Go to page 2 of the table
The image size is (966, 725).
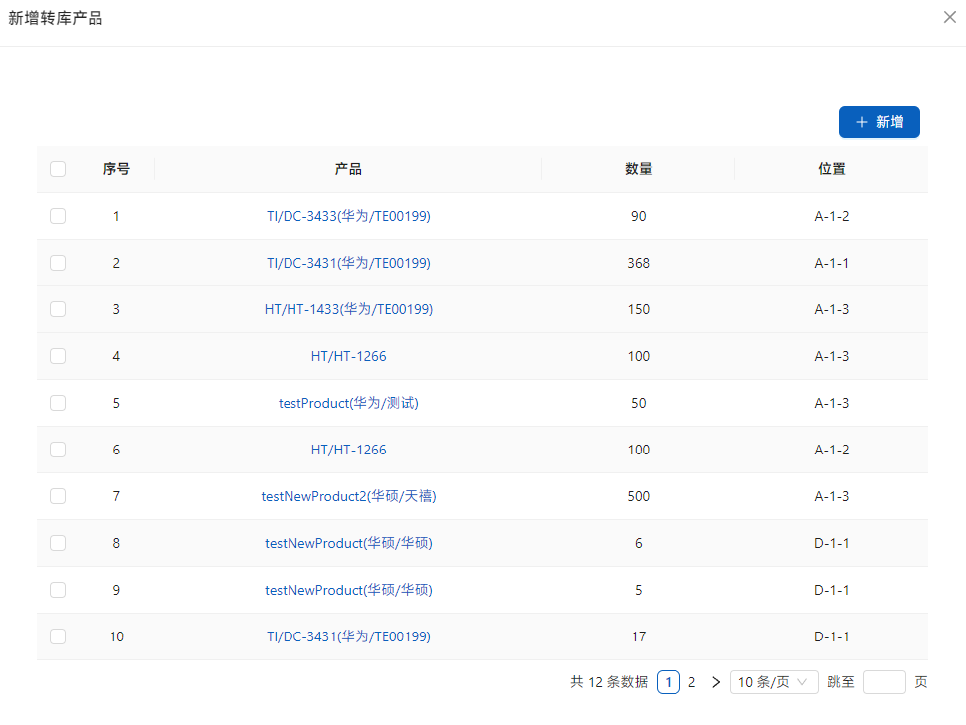pos(691,682)
